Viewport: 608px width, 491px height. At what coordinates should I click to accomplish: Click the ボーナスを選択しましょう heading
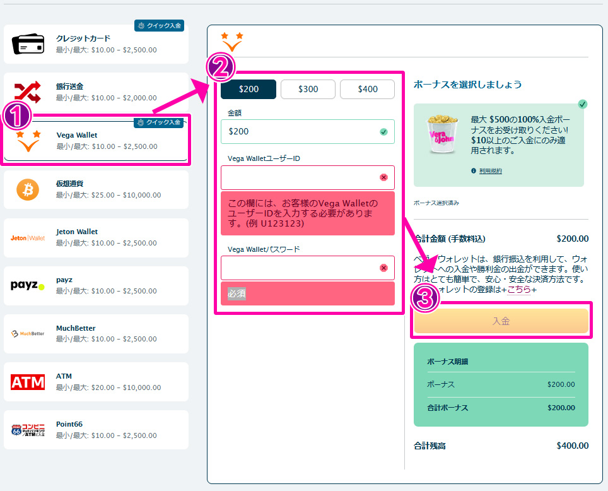[x=467, y=85]
